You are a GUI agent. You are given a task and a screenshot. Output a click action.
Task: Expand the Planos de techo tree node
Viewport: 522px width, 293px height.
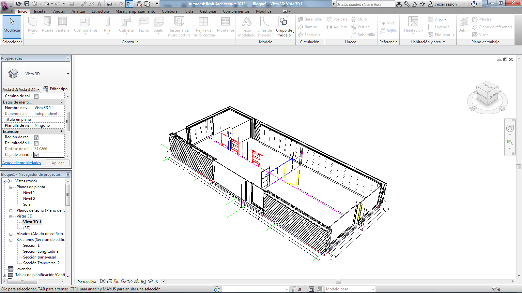click(x=10, y=210)
